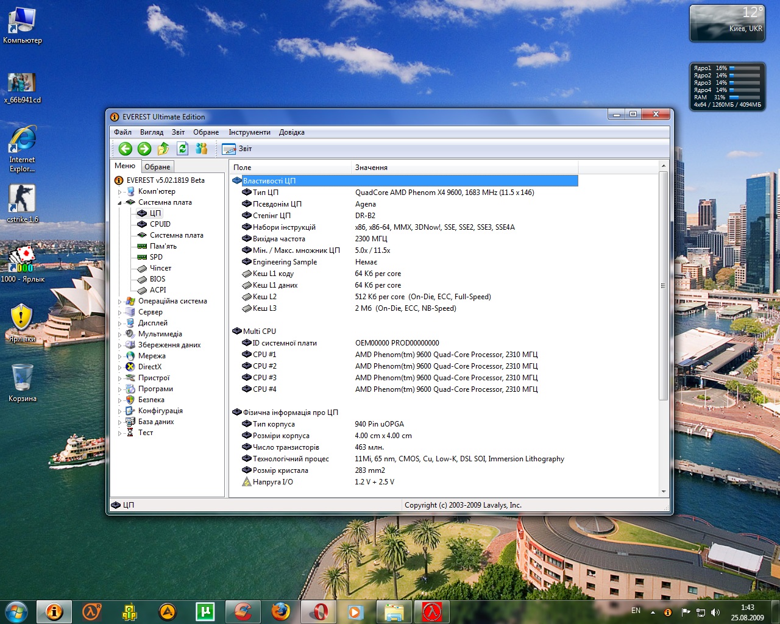Click the Значення column header

click(x=464, y=168)
